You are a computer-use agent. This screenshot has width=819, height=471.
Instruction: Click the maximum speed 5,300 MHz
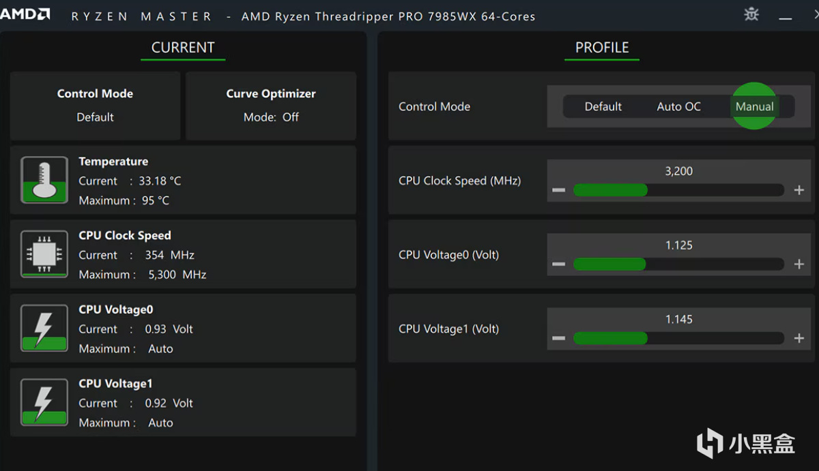177,275
